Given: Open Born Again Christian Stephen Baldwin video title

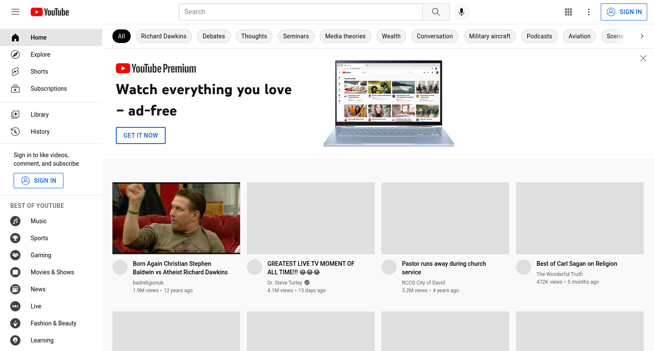Looking at the screenshot, I should pyautogui.click(x=180, y=268).
